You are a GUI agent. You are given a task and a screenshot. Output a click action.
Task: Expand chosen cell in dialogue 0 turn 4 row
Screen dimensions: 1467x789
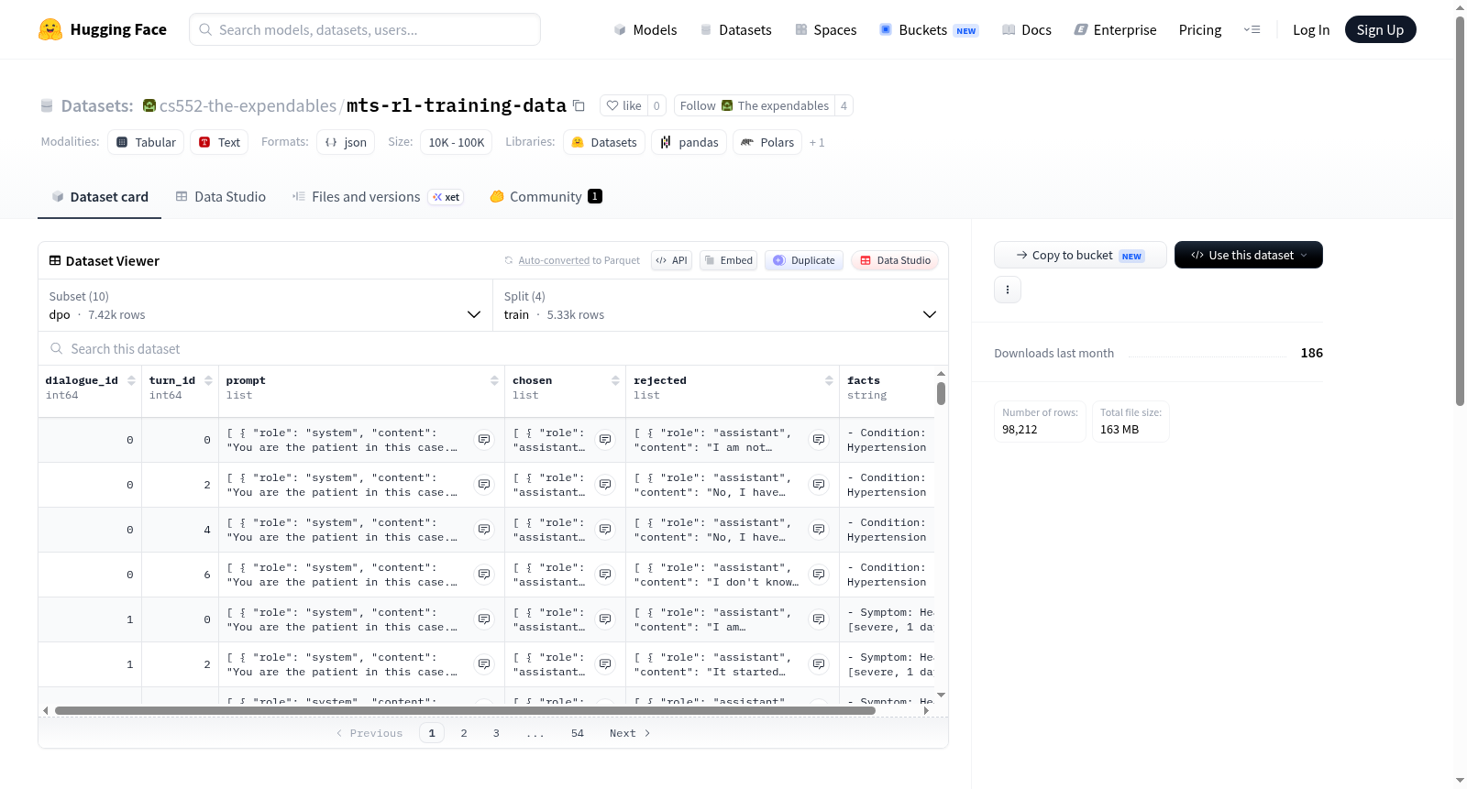605,530
